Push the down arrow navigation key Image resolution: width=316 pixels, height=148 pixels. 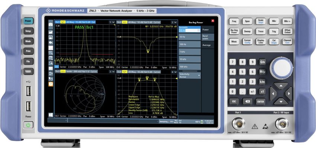[x=281, y=101]
